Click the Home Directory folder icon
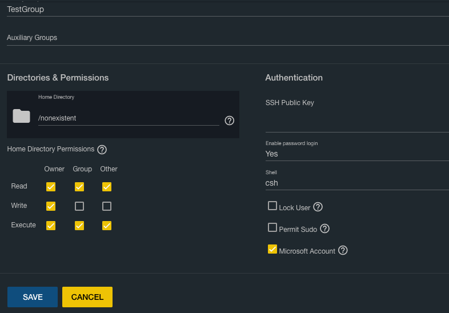This screenshot has height=313, width=449. (x=21, y=116)
